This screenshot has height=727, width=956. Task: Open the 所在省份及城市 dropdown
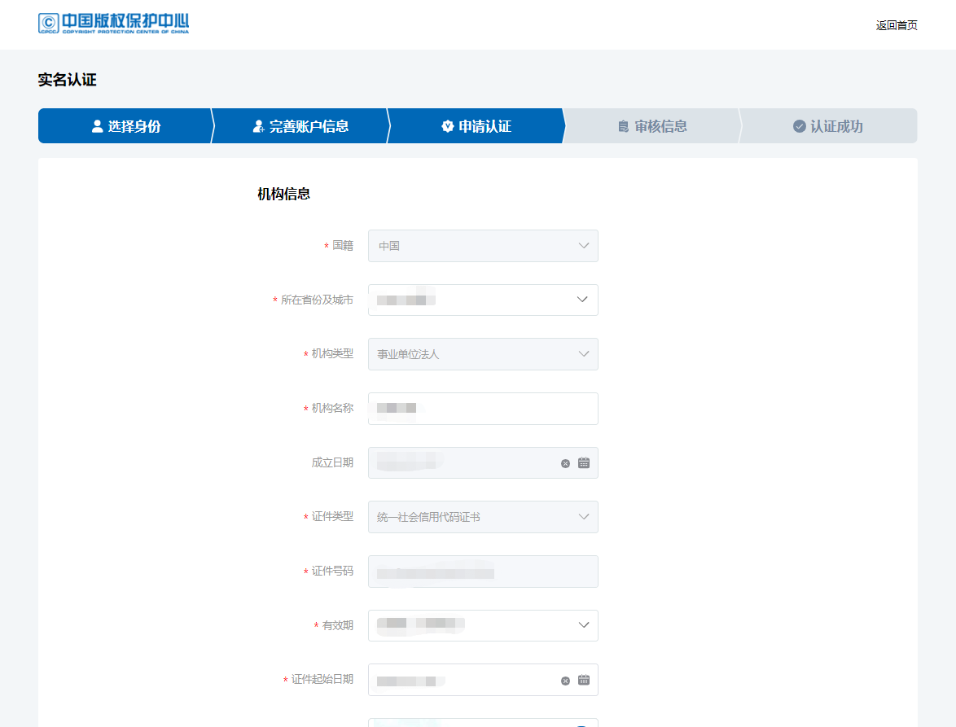(x=483, y=300)
